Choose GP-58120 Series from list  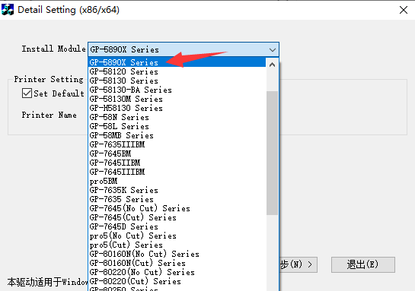click(x=177, y=71)
